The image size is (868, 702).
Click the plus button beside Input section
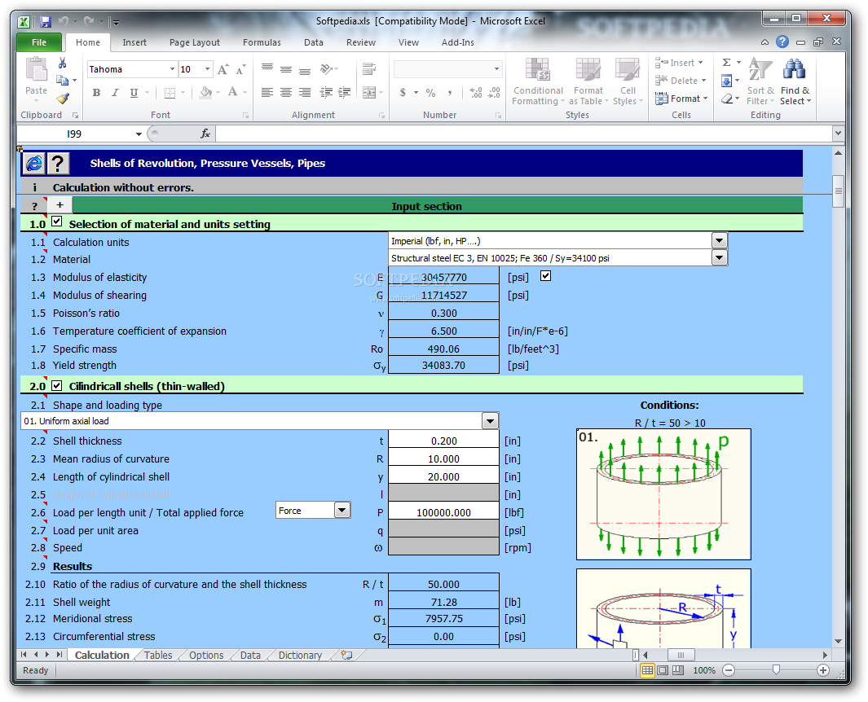59,205
